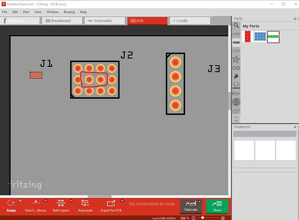The image size is (299, 220).
Task: Toggle View from Above setting
Action: (x=36, y=203)
